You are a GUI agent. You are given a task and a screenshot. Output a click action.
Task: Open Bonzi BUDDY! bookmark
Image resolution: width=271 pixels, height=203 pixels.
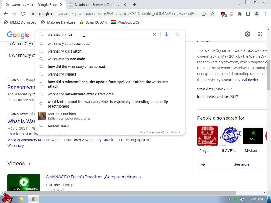pyautogui.click(x=93, y=22)
